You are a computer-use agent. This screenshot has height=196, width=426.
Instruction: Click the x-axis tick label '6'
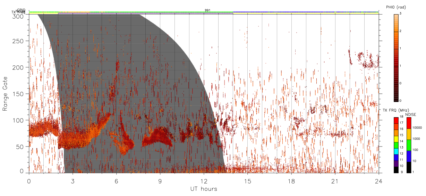[116, 181]
